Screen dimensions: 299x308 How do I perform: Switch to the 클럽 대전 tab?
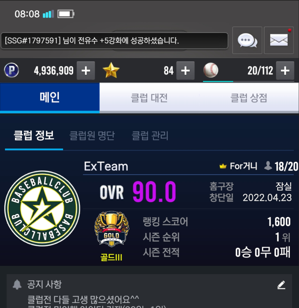click(149, 98)
